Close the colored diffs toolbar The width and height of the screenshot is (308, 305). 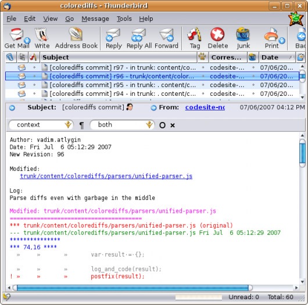coord(173,125)
